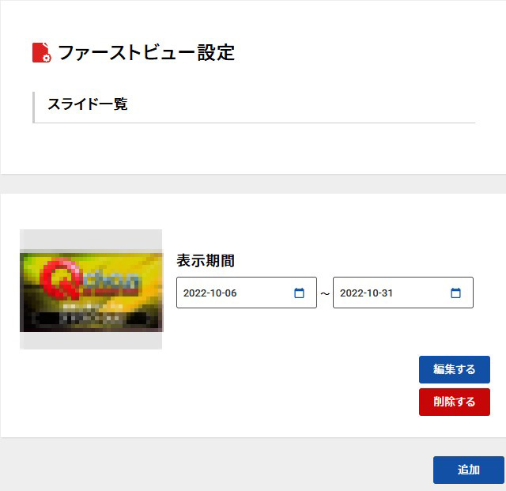Click the ファーストビュー設定 page heading
This screenshot has height=491, width=506.
[146, 53]
